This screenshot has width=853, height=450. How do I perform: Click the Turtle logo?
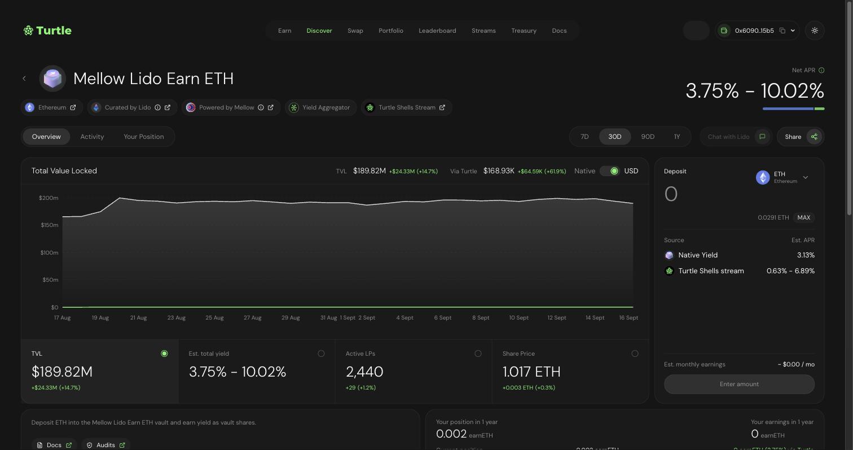coord(47,30)
